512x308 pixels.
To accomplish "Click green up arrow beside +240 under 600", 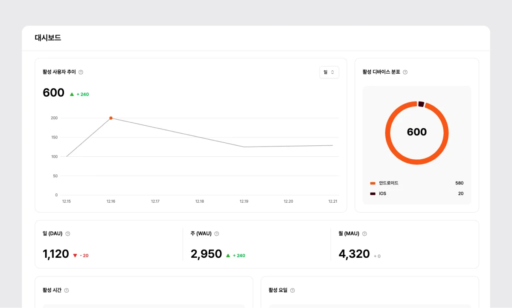I will 72,94.
